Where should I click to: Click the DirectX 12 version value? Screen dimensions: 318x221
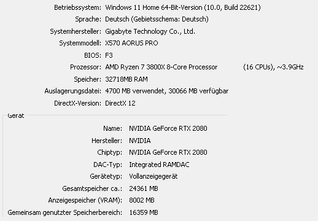(120, 103)
